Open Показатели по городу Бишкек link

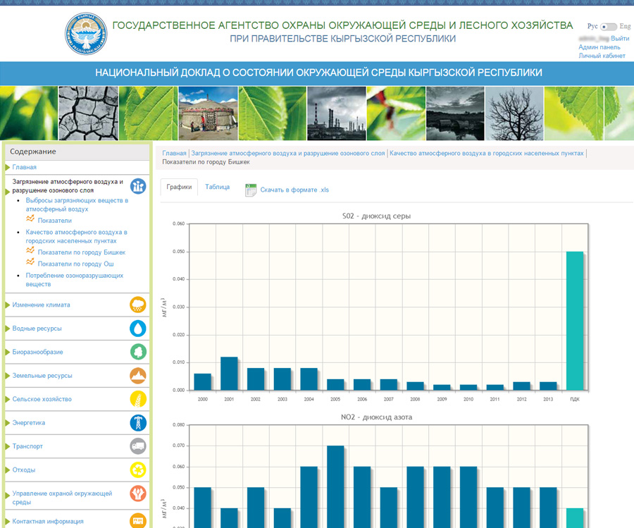(x=82, y=252)
